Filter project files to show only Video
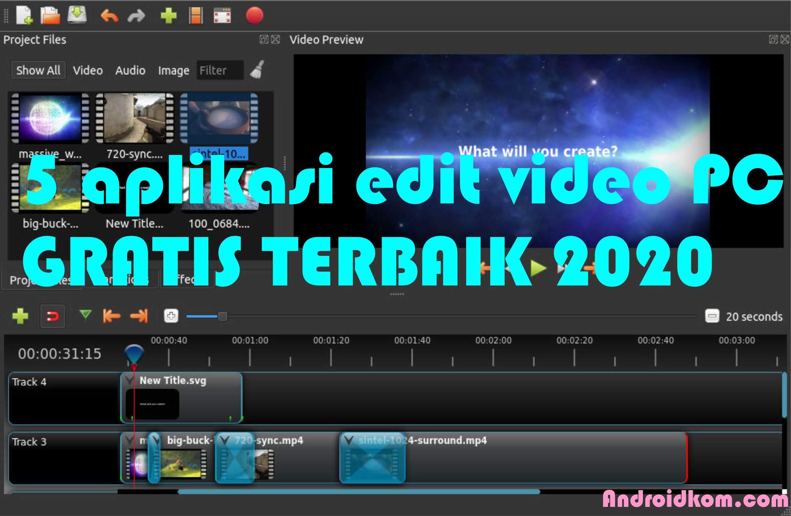 pos(88,71)
